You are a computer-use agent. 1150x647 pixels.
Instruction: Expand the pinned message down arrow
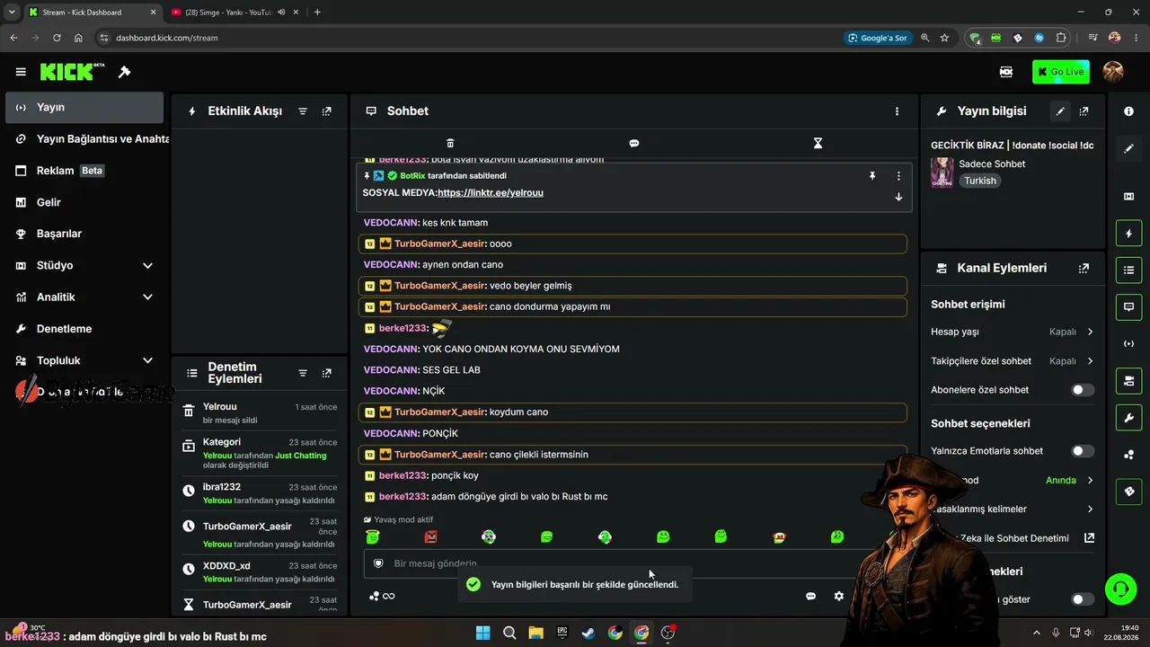tap(898, 197)
